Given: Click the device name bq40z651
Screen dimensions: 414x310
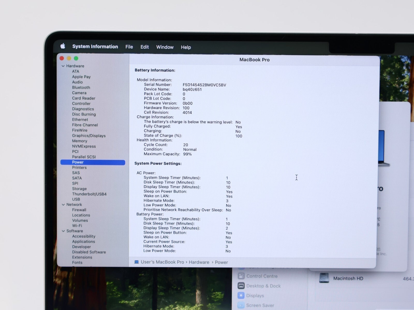Looking at the screenshot, I should 192,90.
